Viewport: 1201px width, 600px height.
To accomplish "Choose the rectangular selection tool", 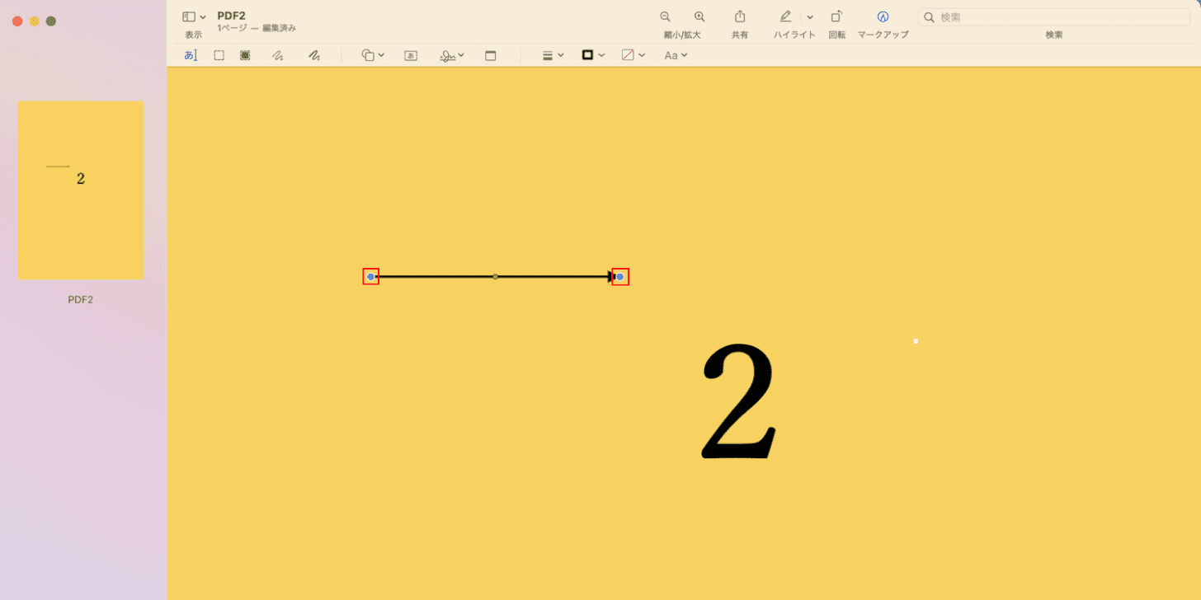I will 219,55.
